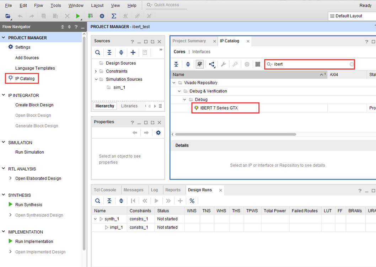Click Add Sources in Flow Navigator
The width and height of the screenshot is (376, 267).
click(27, 58)
